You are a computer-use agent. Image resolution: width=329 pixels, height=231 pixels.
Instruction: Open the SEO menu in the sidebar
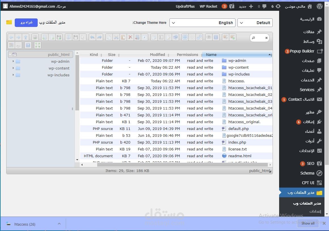pyautogui.click(x=302, y=163)
